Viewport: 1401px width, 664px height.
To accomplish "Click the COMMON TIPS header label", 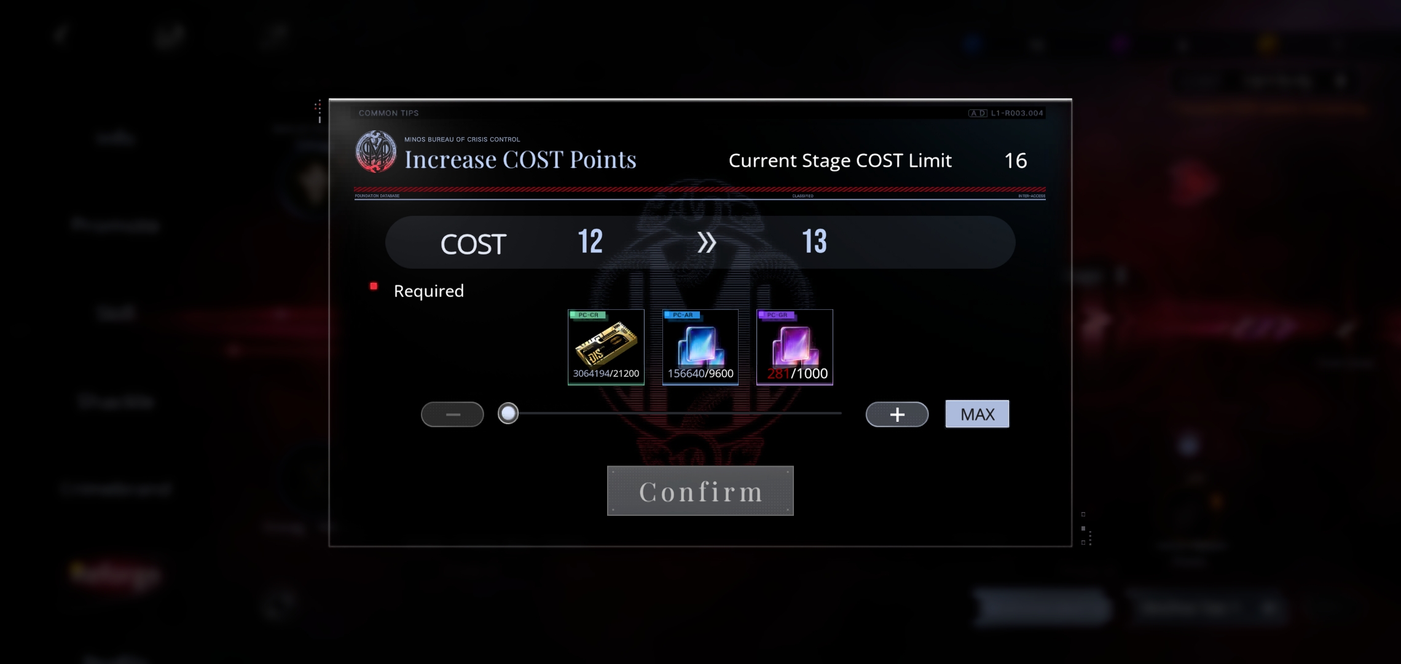I will (x=388, y=113).
